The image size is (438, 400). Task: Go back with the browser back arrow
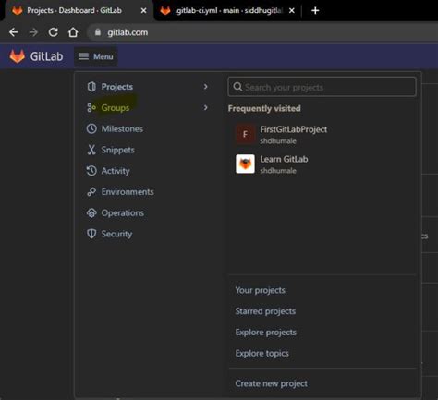(14, 32)
